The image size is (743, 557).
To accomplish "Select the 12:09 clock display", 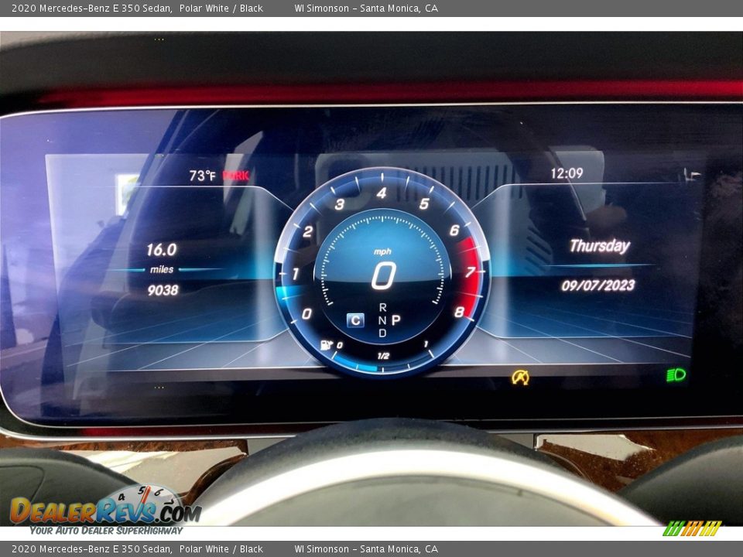I will coord(567,173).
